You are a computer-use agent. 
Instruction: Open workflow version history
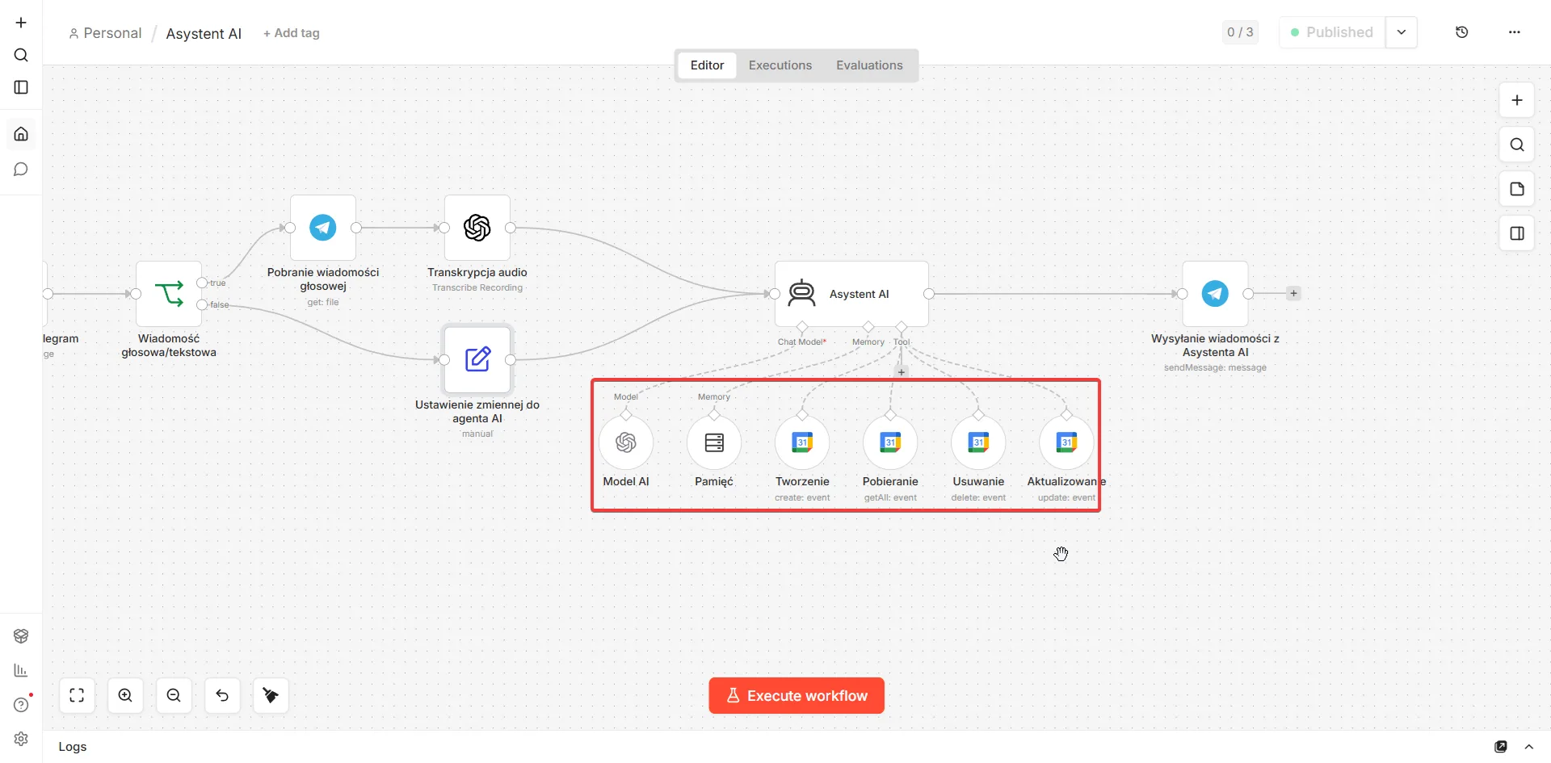pos(1461,32)
